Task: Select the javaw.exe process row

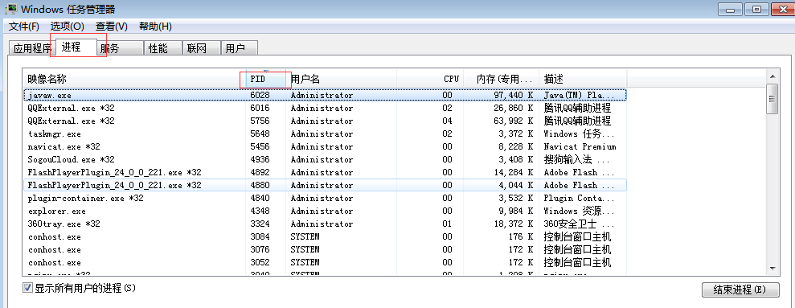Action: click(325, 95)
